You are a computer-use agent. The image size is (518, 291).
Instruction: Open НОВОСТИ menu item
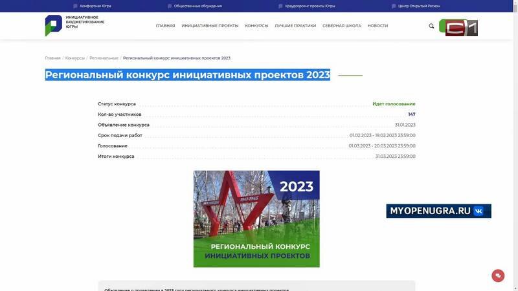tap(377, 26)
